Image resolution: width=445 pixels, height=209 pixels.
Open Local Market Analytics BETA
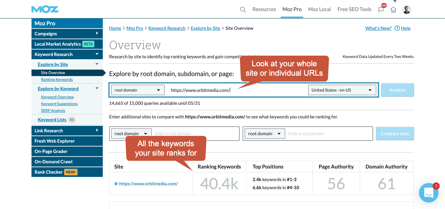67,44
